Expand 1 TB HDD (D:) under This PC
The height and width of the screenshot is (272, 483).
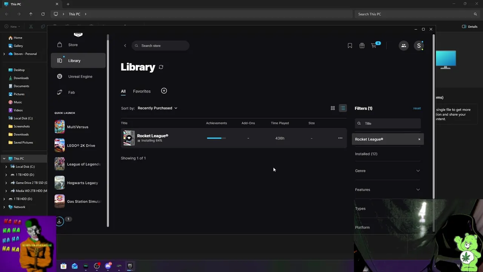[6, 175]
